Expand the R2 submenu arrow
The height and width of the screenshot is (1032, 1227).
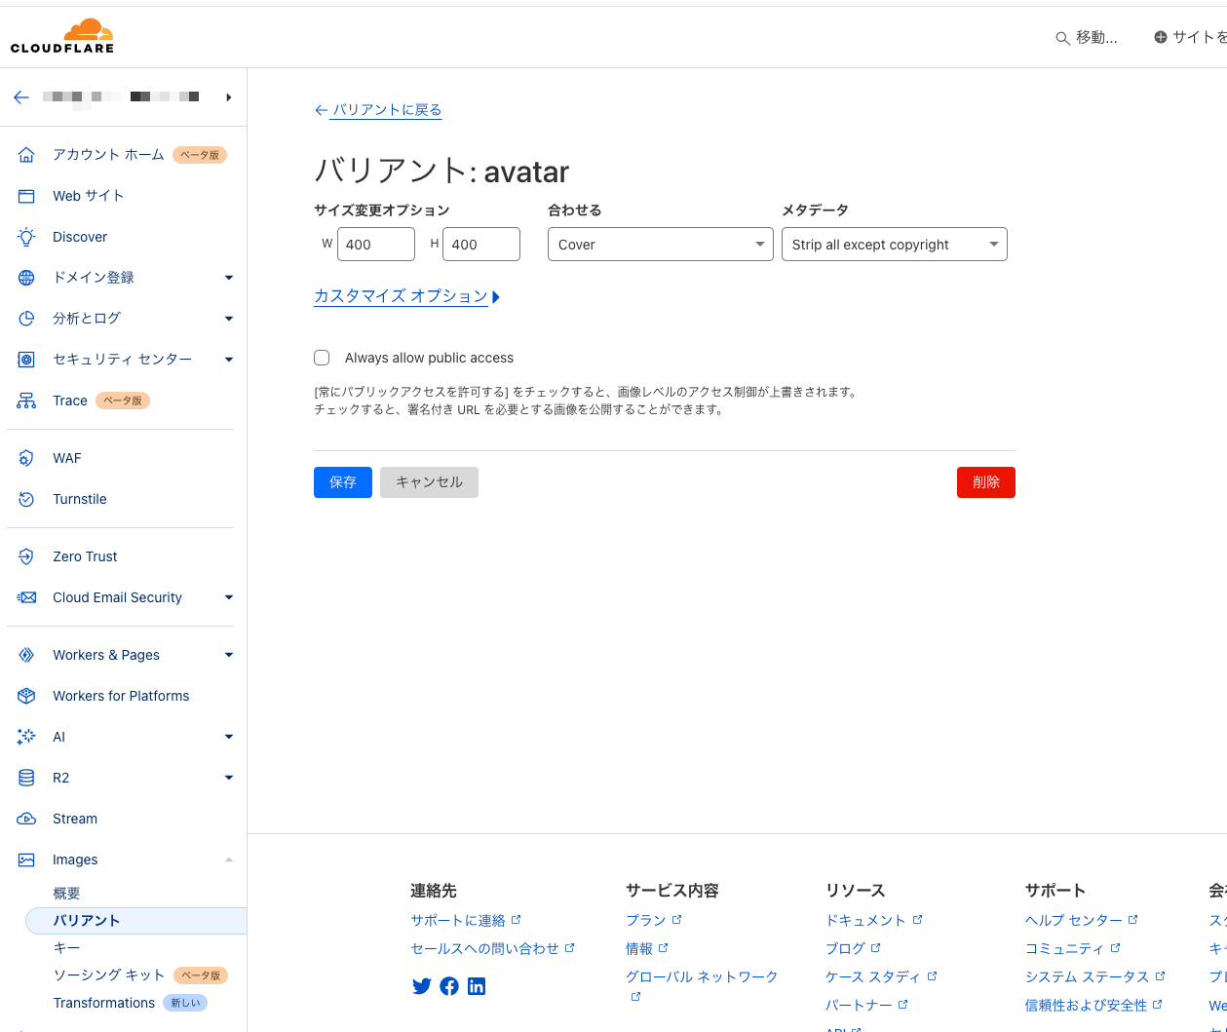point(229,778)
